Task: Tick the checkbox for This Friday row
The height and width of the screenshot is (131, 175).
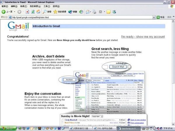Action: [x=88, y=96]
